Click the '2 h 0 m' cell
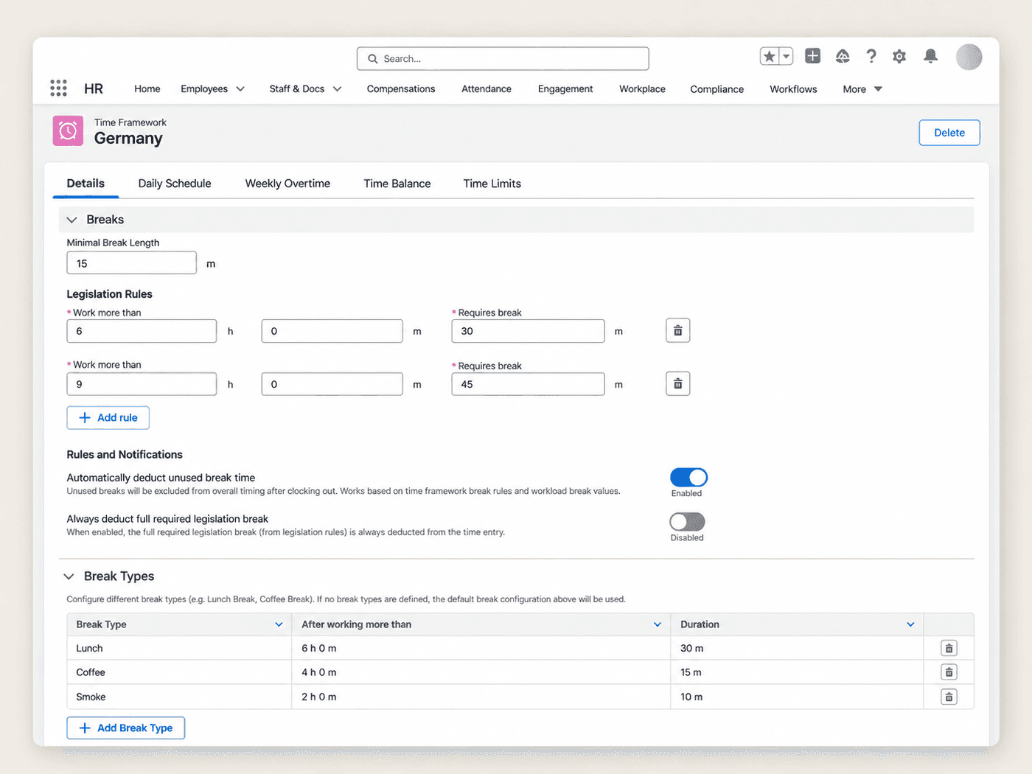1032x774 pixels. (x=481, y=697)
